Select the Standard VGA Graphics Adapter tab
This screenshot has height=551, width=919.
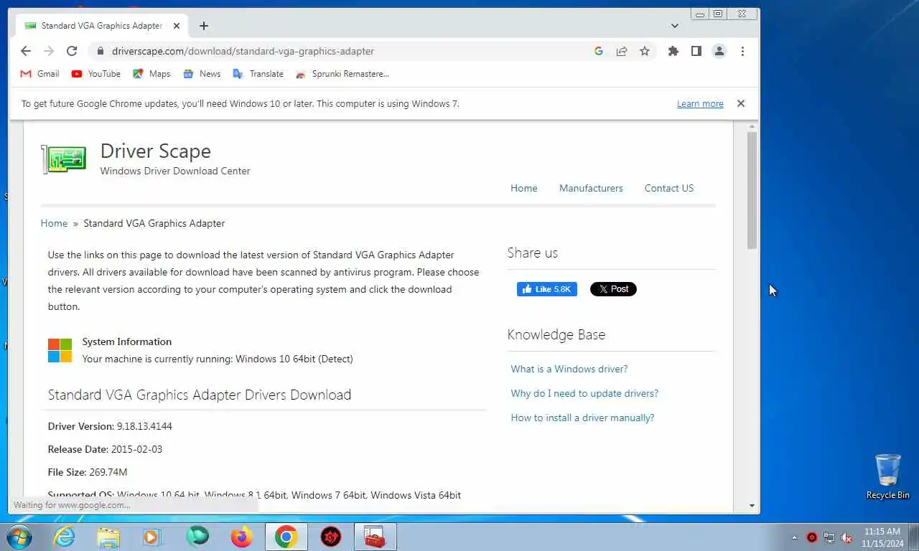[x=102, y=26]
